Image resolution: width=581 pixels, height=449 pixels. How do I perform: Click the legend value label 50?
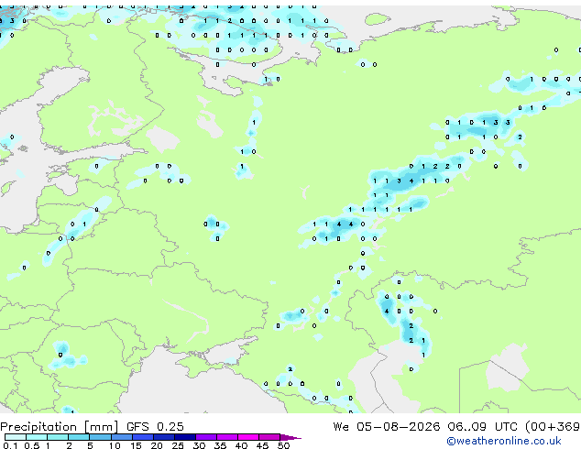coord(283,445)
